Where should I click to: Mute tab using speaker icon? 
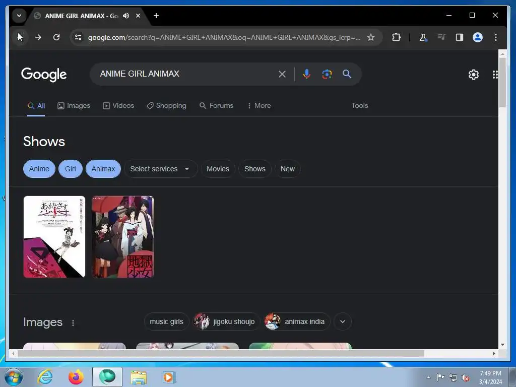[x=126, y=16]
